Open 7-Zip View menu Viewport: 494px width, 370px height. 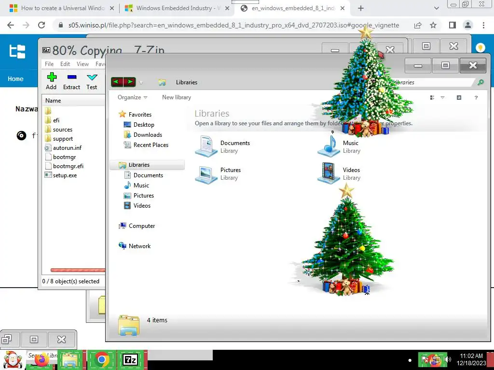click(x=82, y=64)
